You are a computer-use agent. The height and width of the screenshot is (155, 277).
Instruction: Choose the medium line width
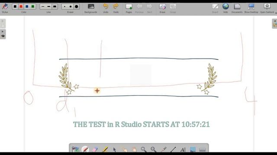click(x=49, y=7)
